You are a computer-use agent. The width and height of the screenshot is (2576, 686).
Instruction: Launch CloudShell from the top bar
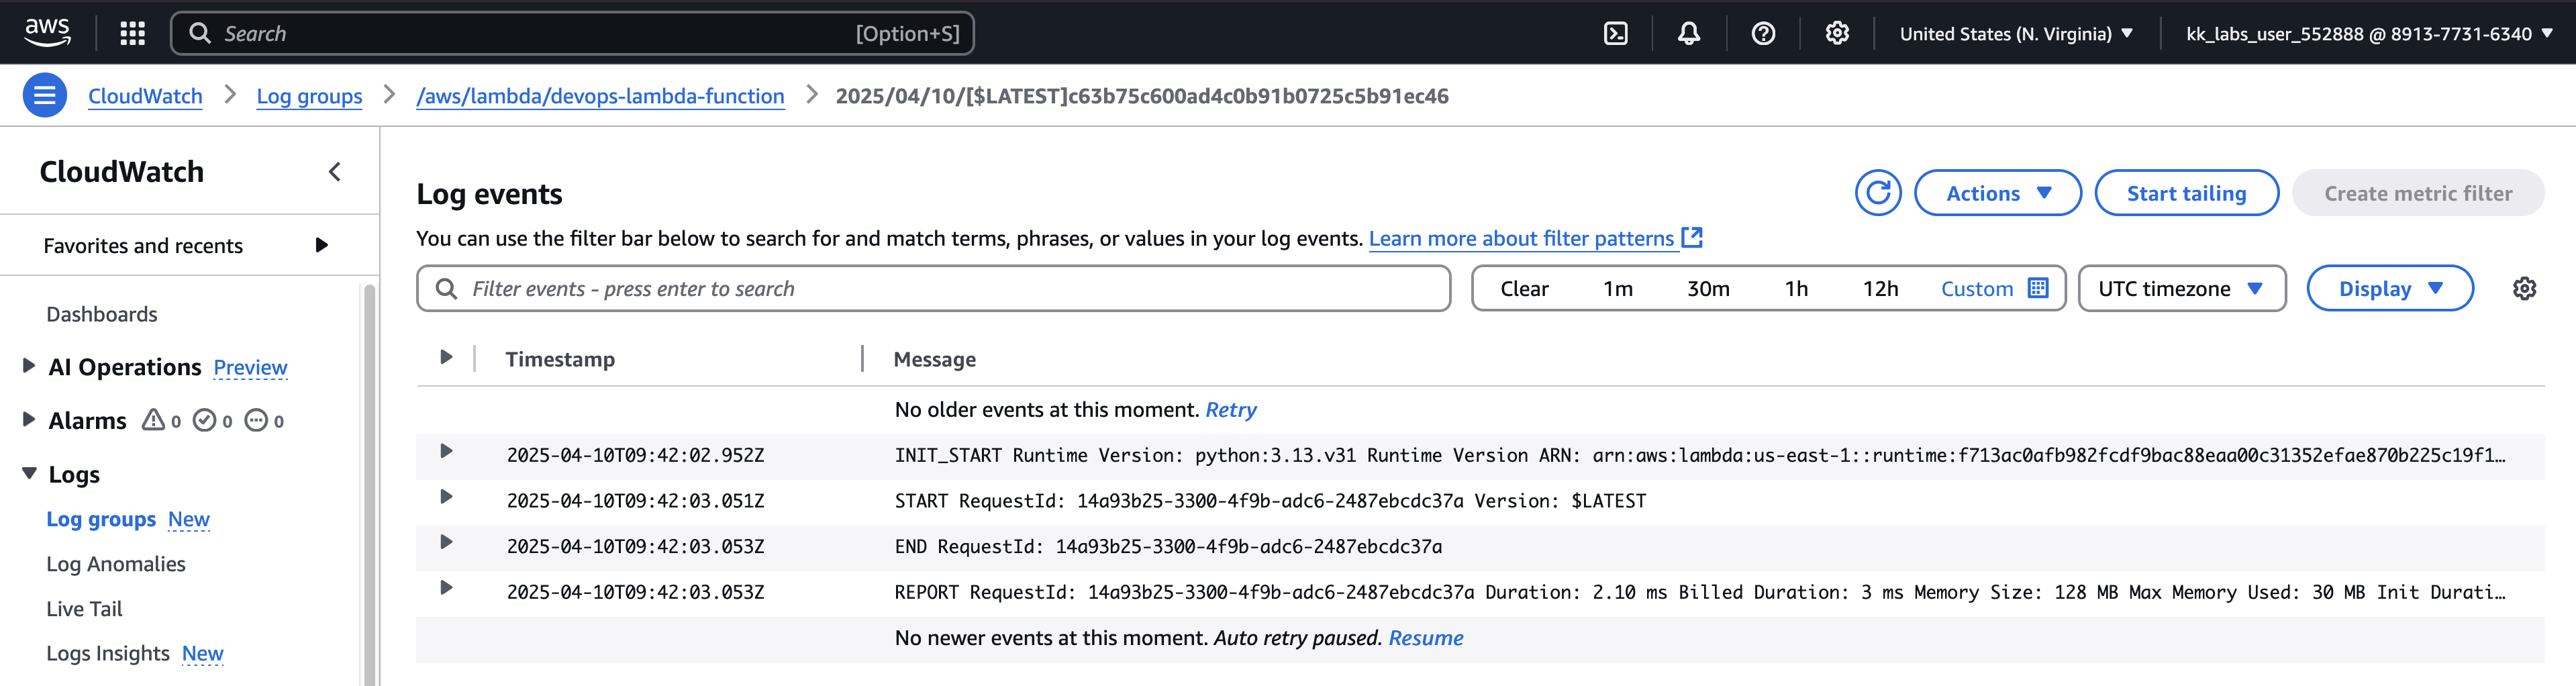click(x=1615, y=34)
